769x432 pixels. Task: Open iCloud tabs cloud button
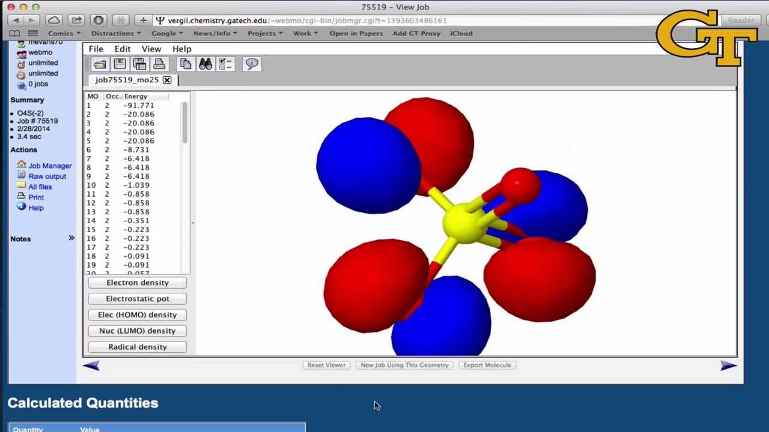click(x=53, y=20)
